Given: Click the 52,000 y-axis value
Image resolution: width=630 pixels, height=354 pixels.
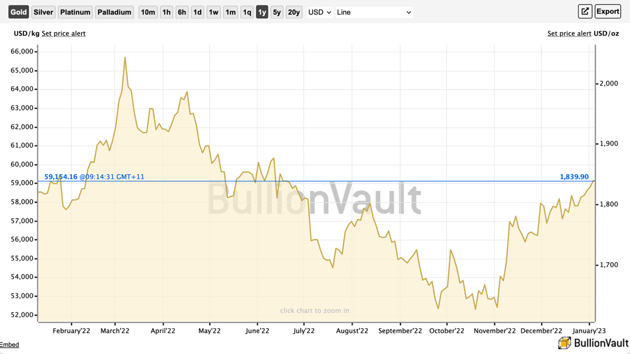Looking at the screenshot, I should pyautogui.click(x=22, y=315).
